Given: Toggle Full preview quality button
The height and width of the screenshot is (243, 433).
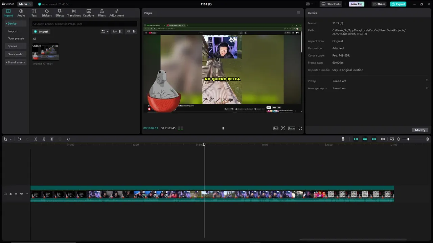Looking at the screenshot, I should click(276, 128).
